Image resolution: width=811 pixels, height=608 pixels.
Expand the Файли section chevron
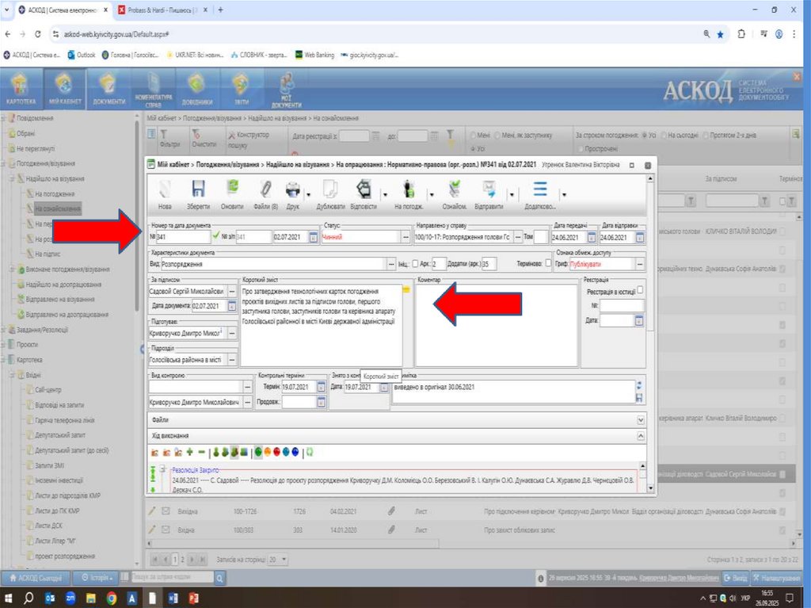pos(641,419)
